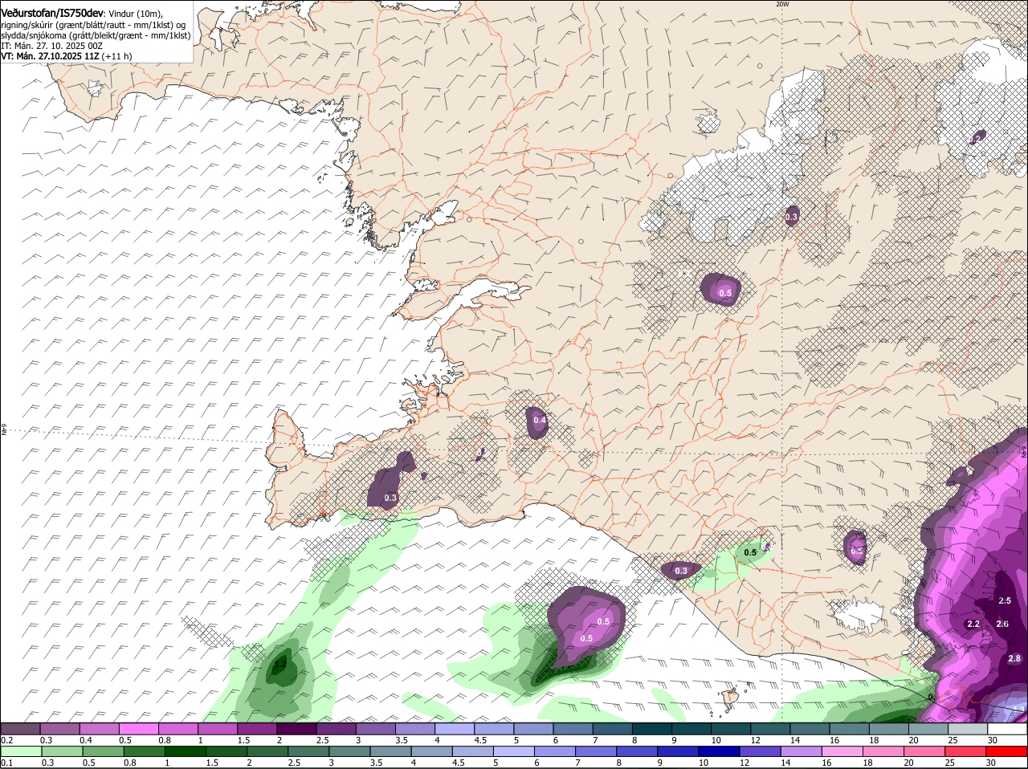The height and width of the screenshot is (769, 1028).
Task: Select the light grey snow swatch labeled 25
Action: pos(969,728)
